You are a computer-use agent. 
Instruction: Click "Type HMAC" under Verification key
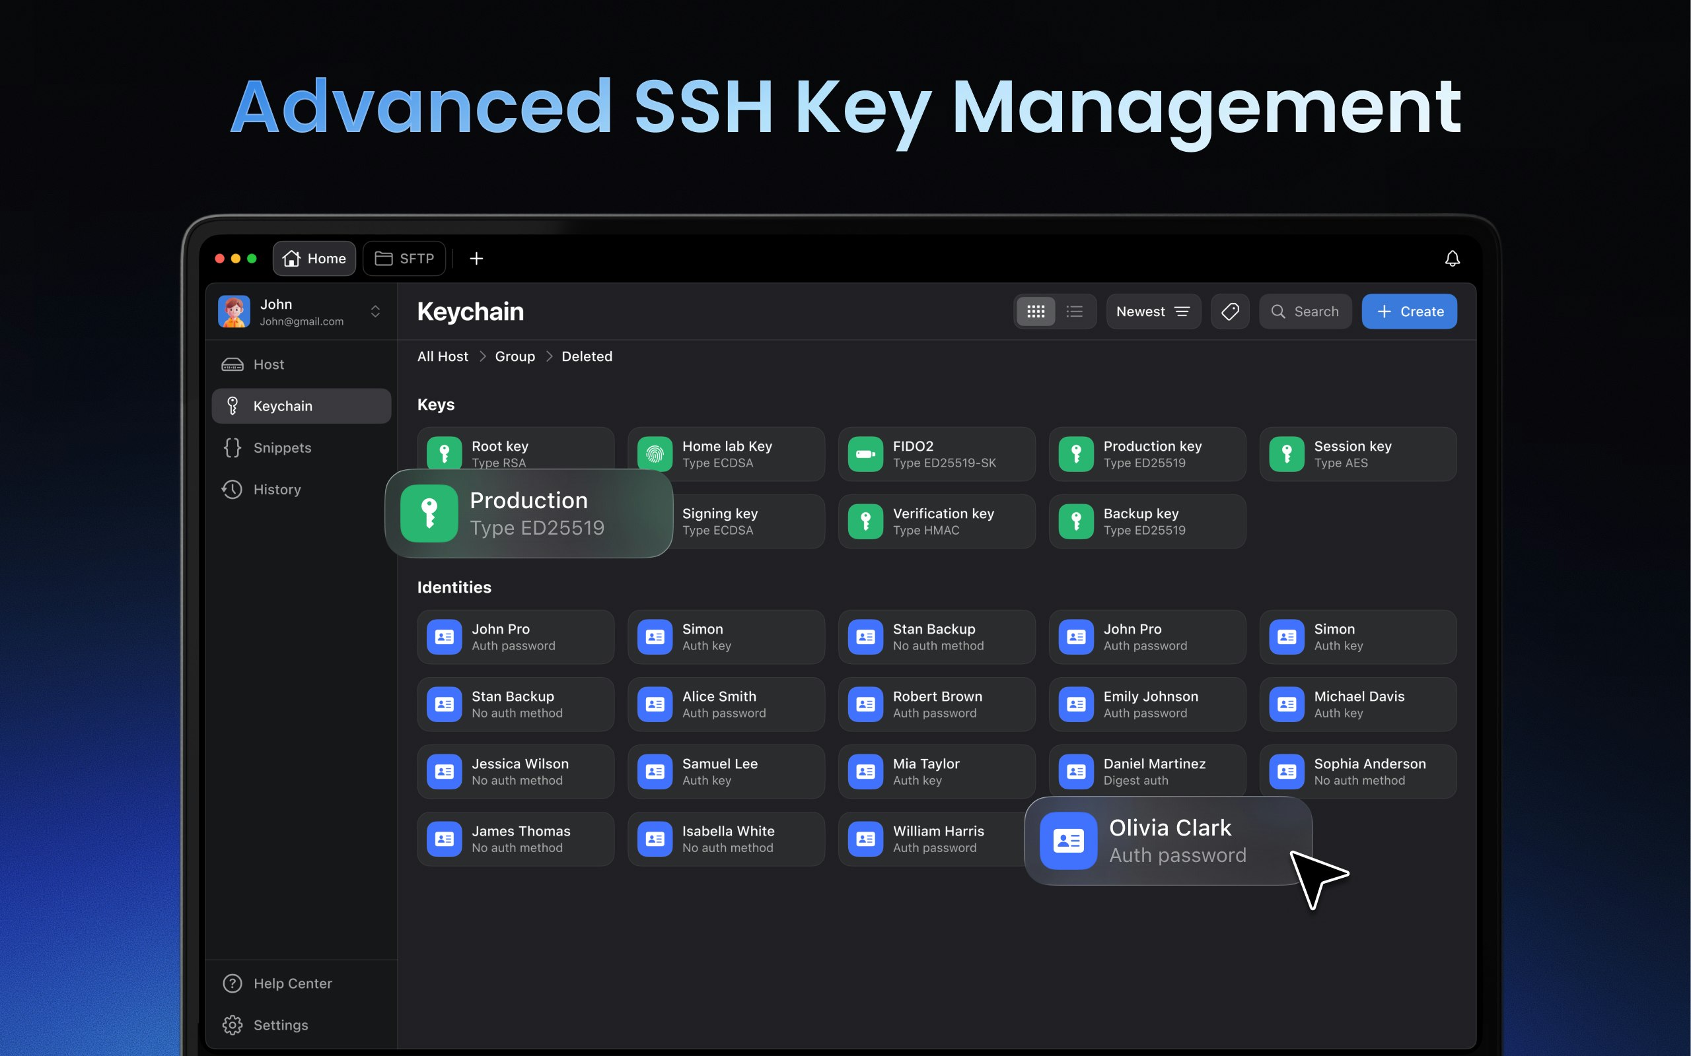pyautogui.click(x=926, y=531)
